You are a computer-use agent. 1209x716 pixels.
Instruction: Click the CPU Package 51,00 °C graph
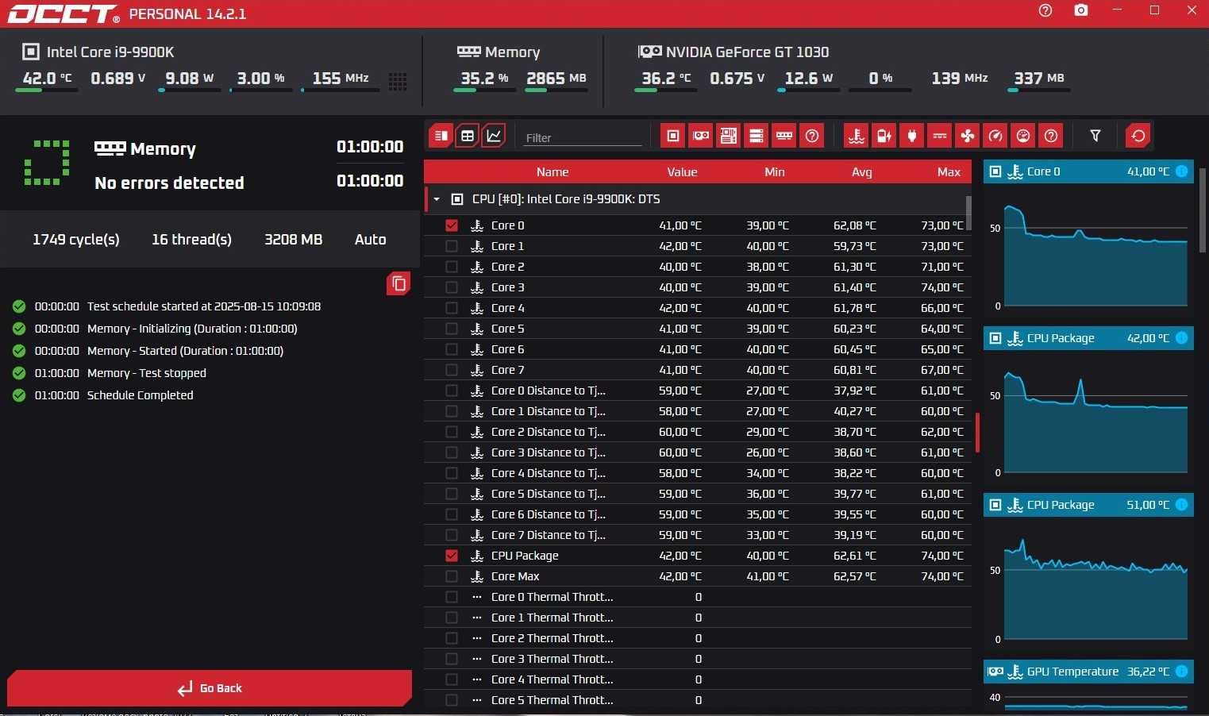tap(1095, 587)
